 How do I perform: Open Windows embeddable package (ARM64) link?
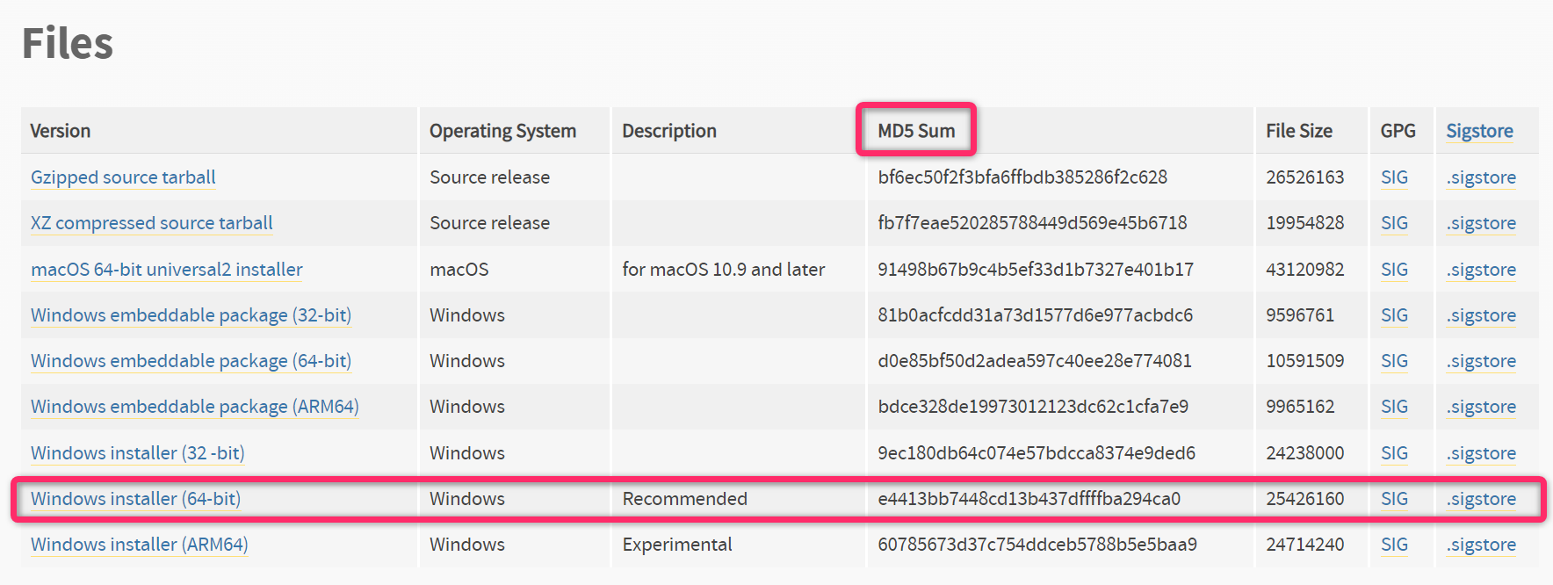point(194,407)
